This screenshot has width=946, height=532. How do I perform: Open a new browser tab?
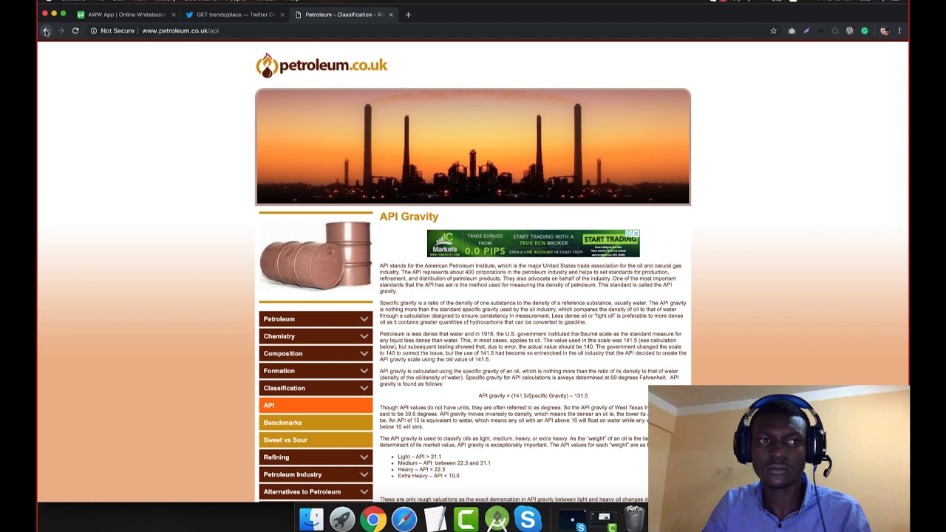click(408, 14)
